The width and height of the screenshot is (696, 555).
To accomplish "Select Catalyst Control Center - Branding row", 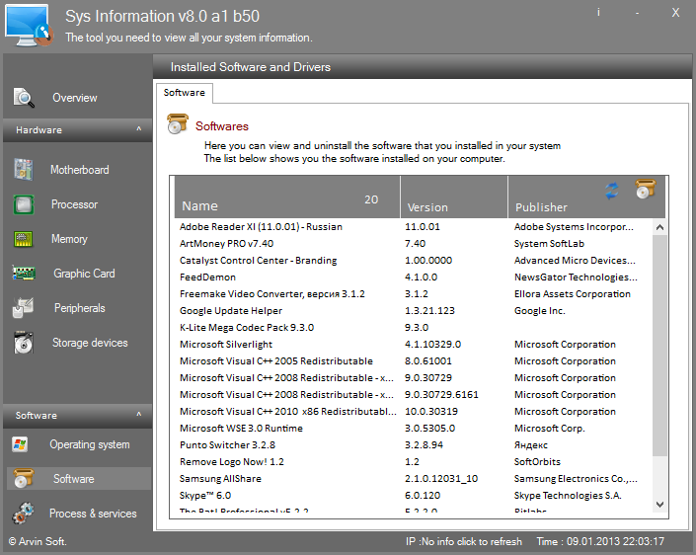I will click(x=415, y=261).
